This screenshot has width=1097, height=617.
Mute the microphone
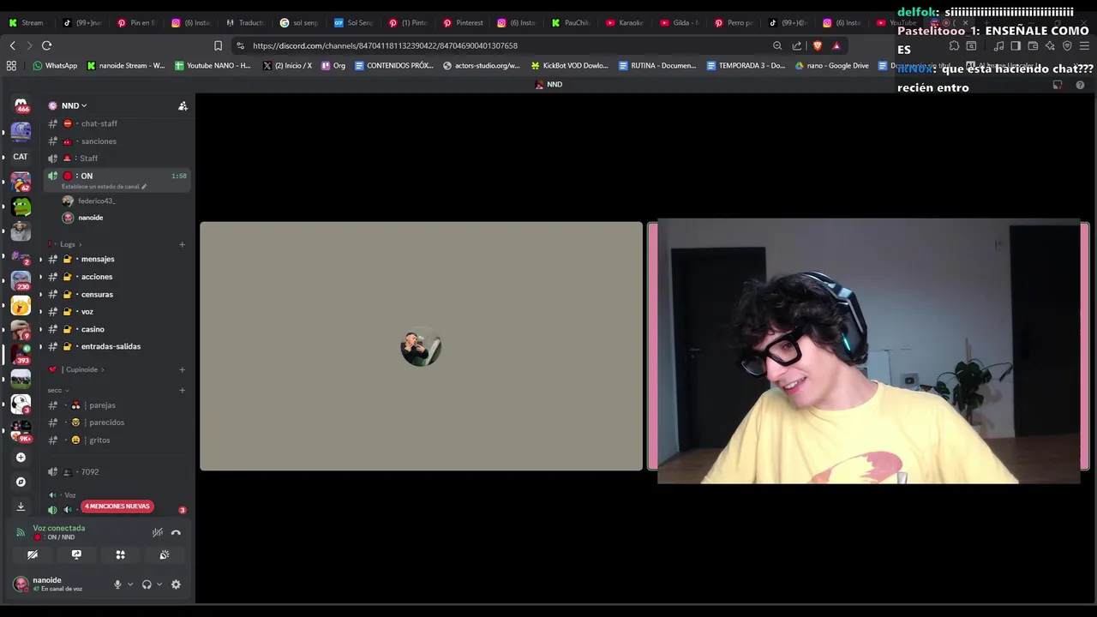coord(117,584)
